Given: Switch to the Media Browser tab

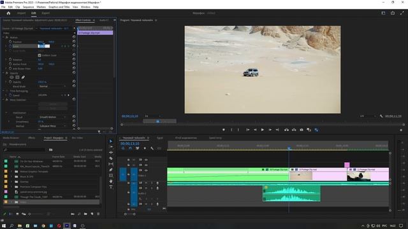Looking at the screenshot, I should point(11,138).
